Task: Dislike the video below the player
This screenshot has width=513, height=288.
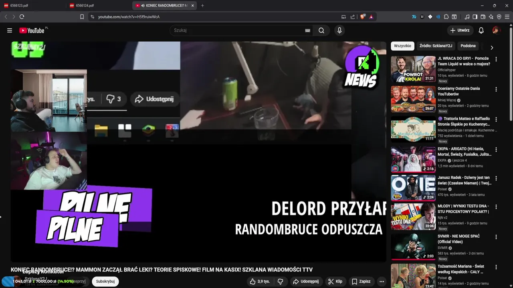Action: (281, 282)
